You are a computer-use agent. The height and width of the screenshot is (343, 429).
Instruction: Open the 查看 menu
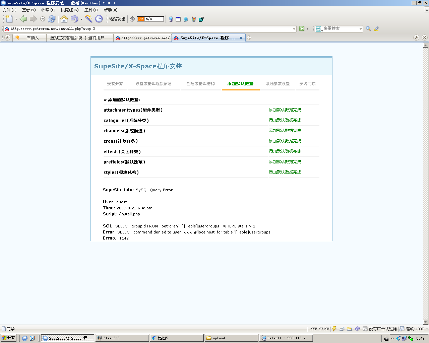28,10
